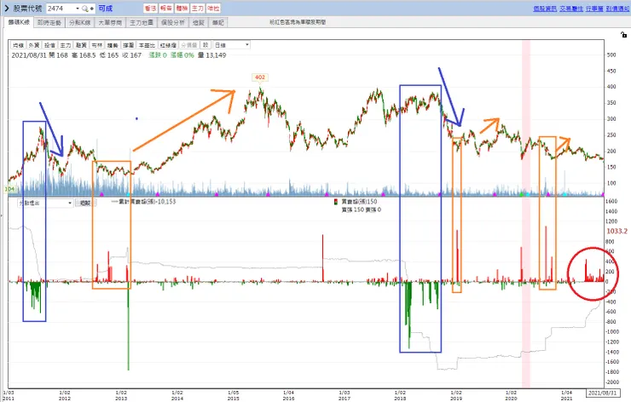Open the 筆記 tab

coord(218,22)
